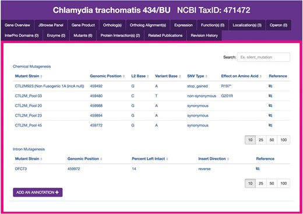This screenshot has width=303, height=214.
Task: Click amino acid effect G201R
Action: coord(227,96)
